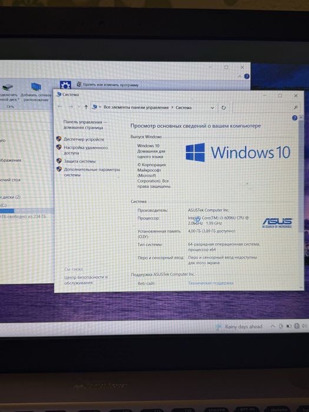Show hidden tray icons chevron
This screenshot has height=412, width=309.
(x=273, y=326)
